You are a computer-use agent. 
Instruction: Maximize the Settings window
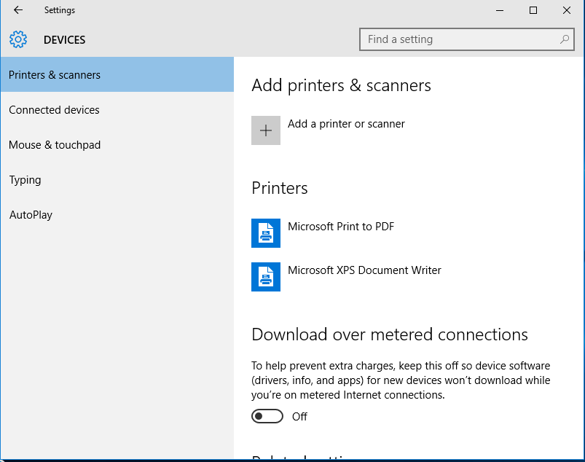pos(533,10)
